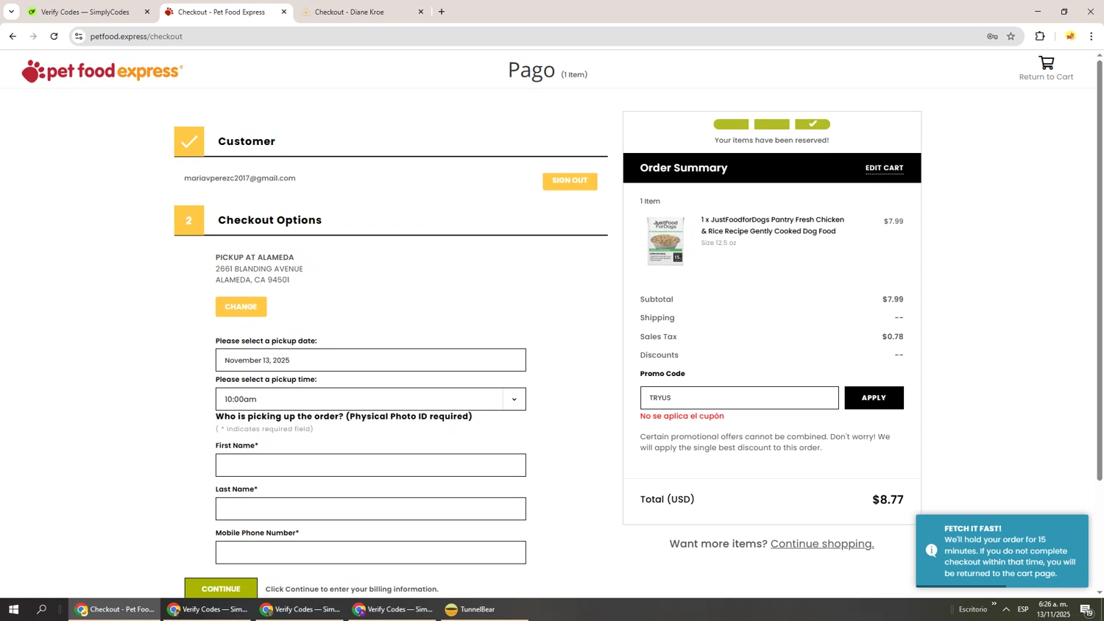Select the email mariavperezc2017@gmail.com text
The height and width of the screenshot is (621, 1104).
(x=240, y=178)
